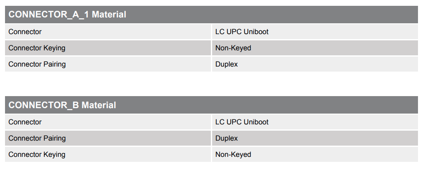423x171 pixels.
Task: Click the word Uniboot in CONNECTOR_A_1 table
Action: pyautogui.click(x=256, y=32)
